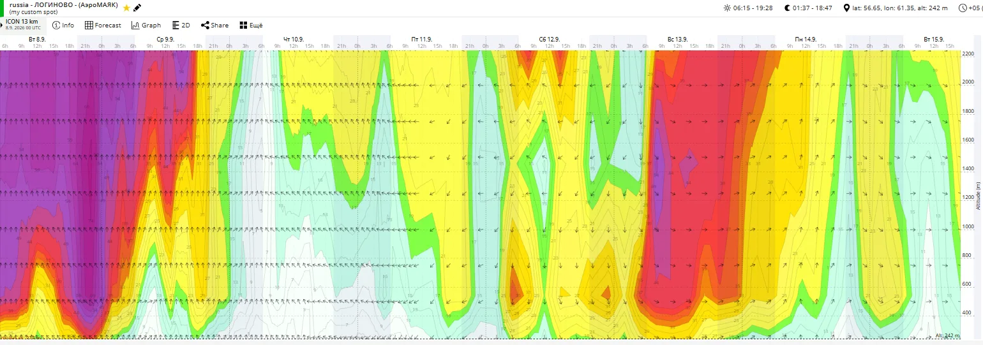Select the day header Вт 15.9.
This screenshot has height=345, width=983.
[x=934, y=40]
